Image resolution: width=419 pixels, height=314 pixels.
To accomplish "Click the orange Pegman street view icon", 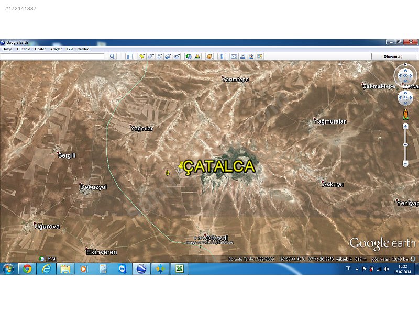I will (405, 114).
